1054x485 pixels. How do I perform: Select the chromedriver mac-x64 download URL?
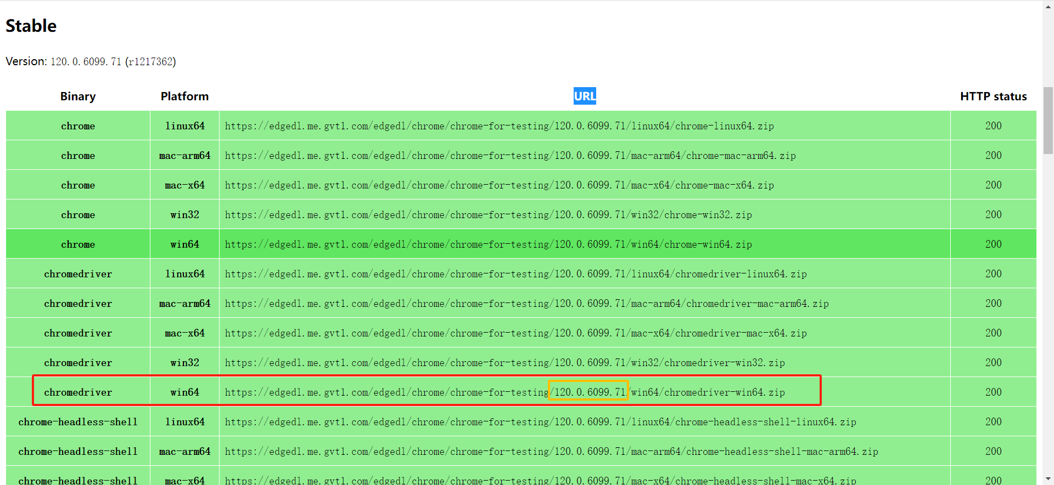[515, 333]
